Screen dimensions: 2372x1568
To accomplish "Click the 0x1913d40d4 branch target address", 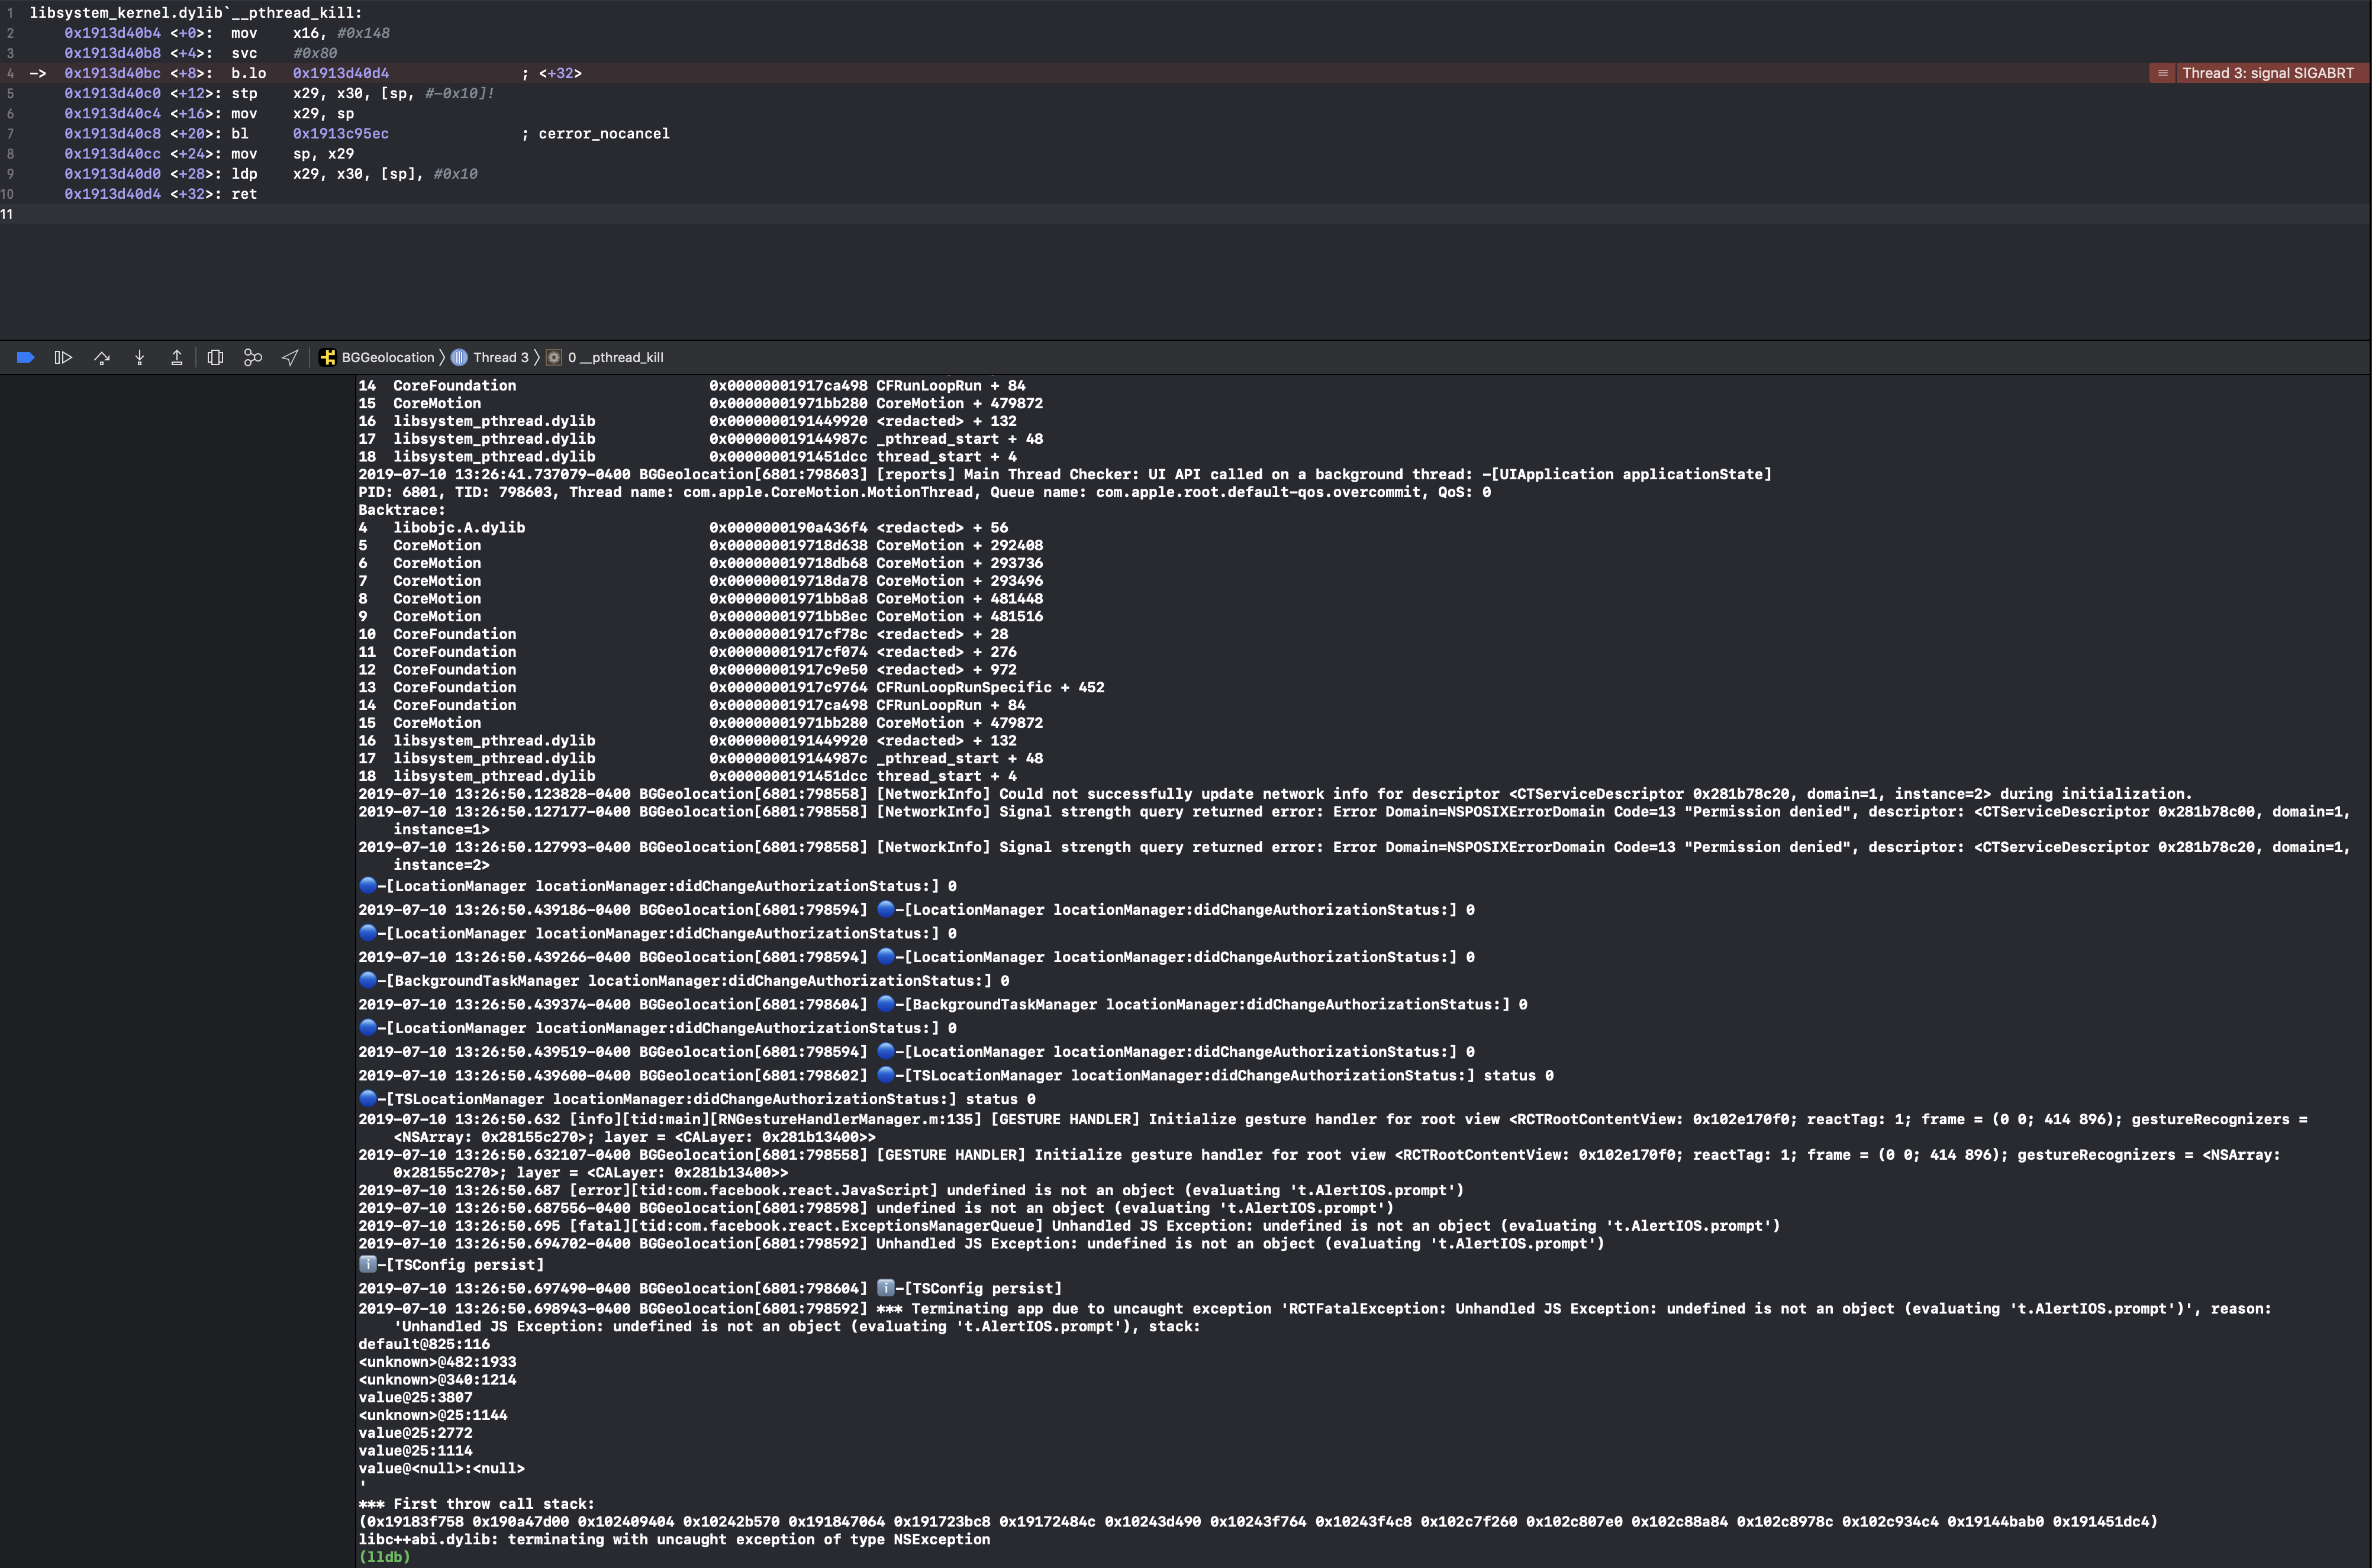I will point(340,73).
